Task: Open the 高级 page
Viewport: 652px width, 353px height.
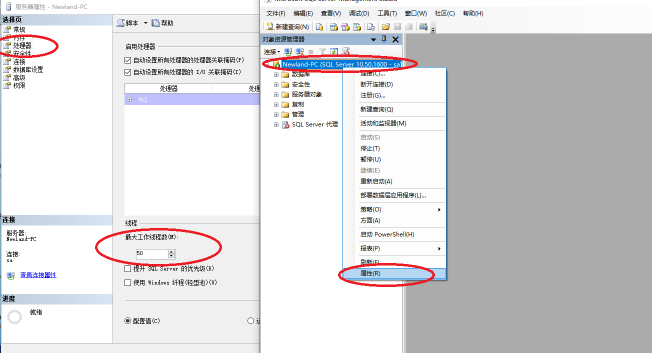Action: click(x=19, y=77)
